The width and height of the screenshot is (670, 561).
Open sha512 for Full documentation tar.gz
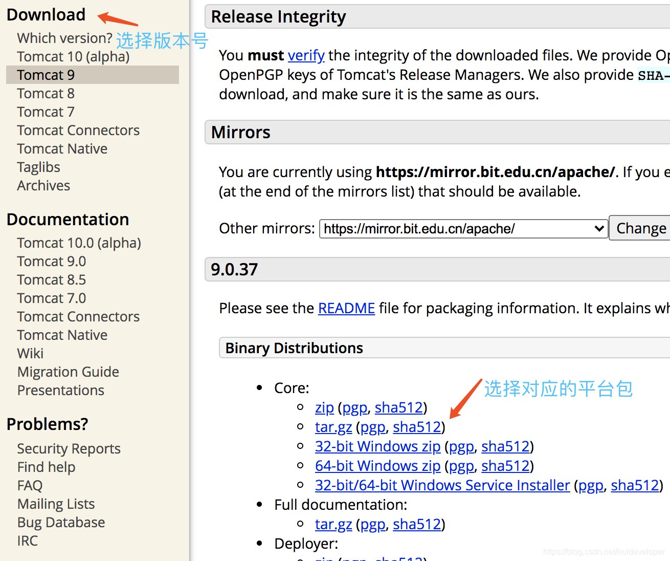(x=417, y=524)
